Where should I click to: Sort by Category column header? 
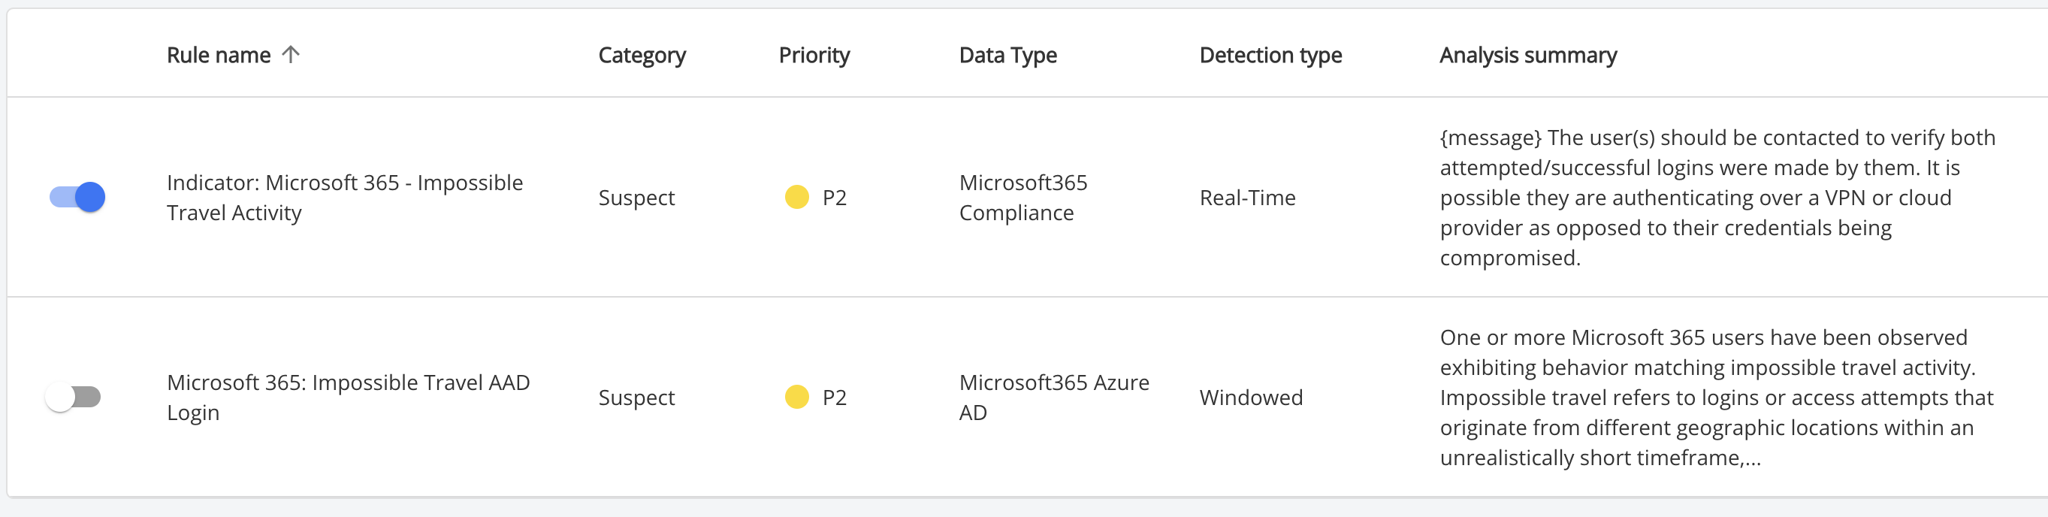tap(642, 55)
